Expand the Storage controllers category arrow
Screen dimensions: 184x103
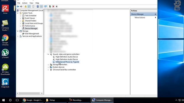point(48,65)
